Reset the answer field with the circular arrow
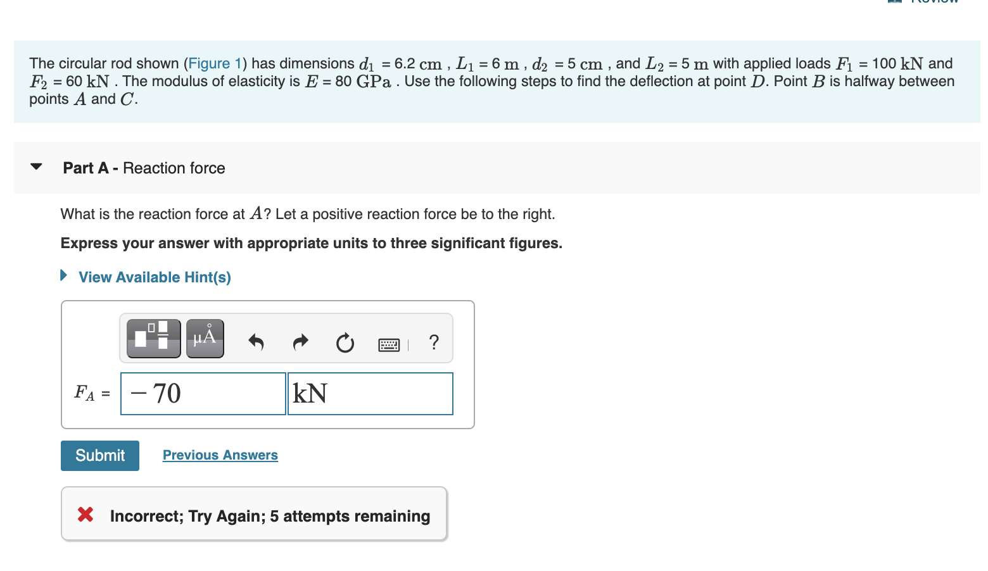The height and width of the screenshot is (571, 988). click(x=345, y=343)
